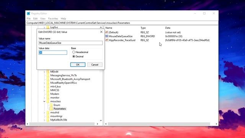This screenshot has height=138, width=245.
Task: Click the mouclass folder icon
Action: pos(47,101)
